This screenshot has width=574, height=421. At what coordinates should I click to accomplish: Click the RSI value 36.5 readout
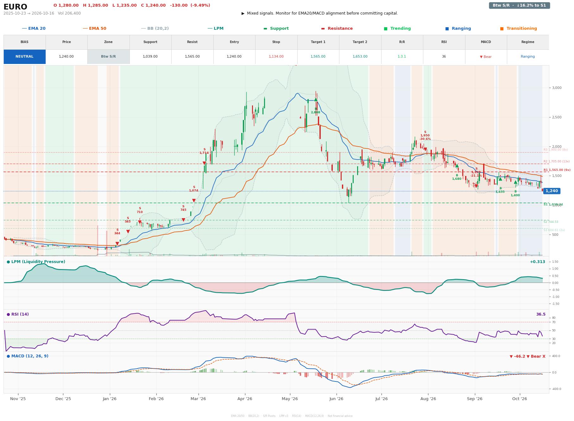[x=541, y=314]
